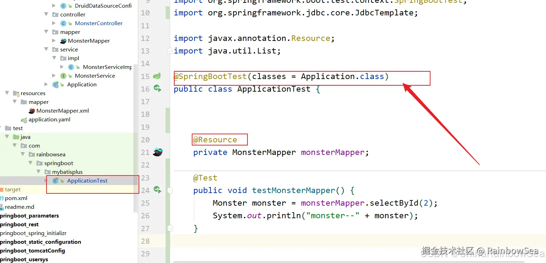
Task: Click the application.yaml file name
Action: [49, 119]
